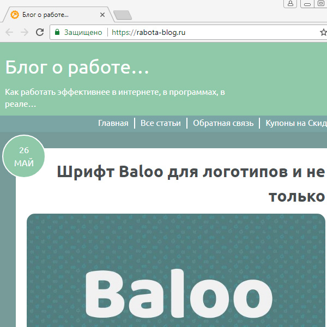Maximize the browser window

(320, 4)
